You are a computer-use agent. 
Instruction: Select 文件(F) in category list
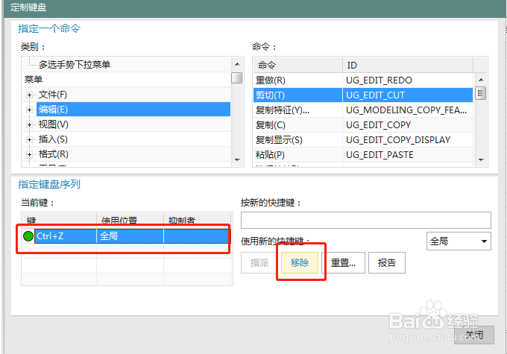[53, 95]
